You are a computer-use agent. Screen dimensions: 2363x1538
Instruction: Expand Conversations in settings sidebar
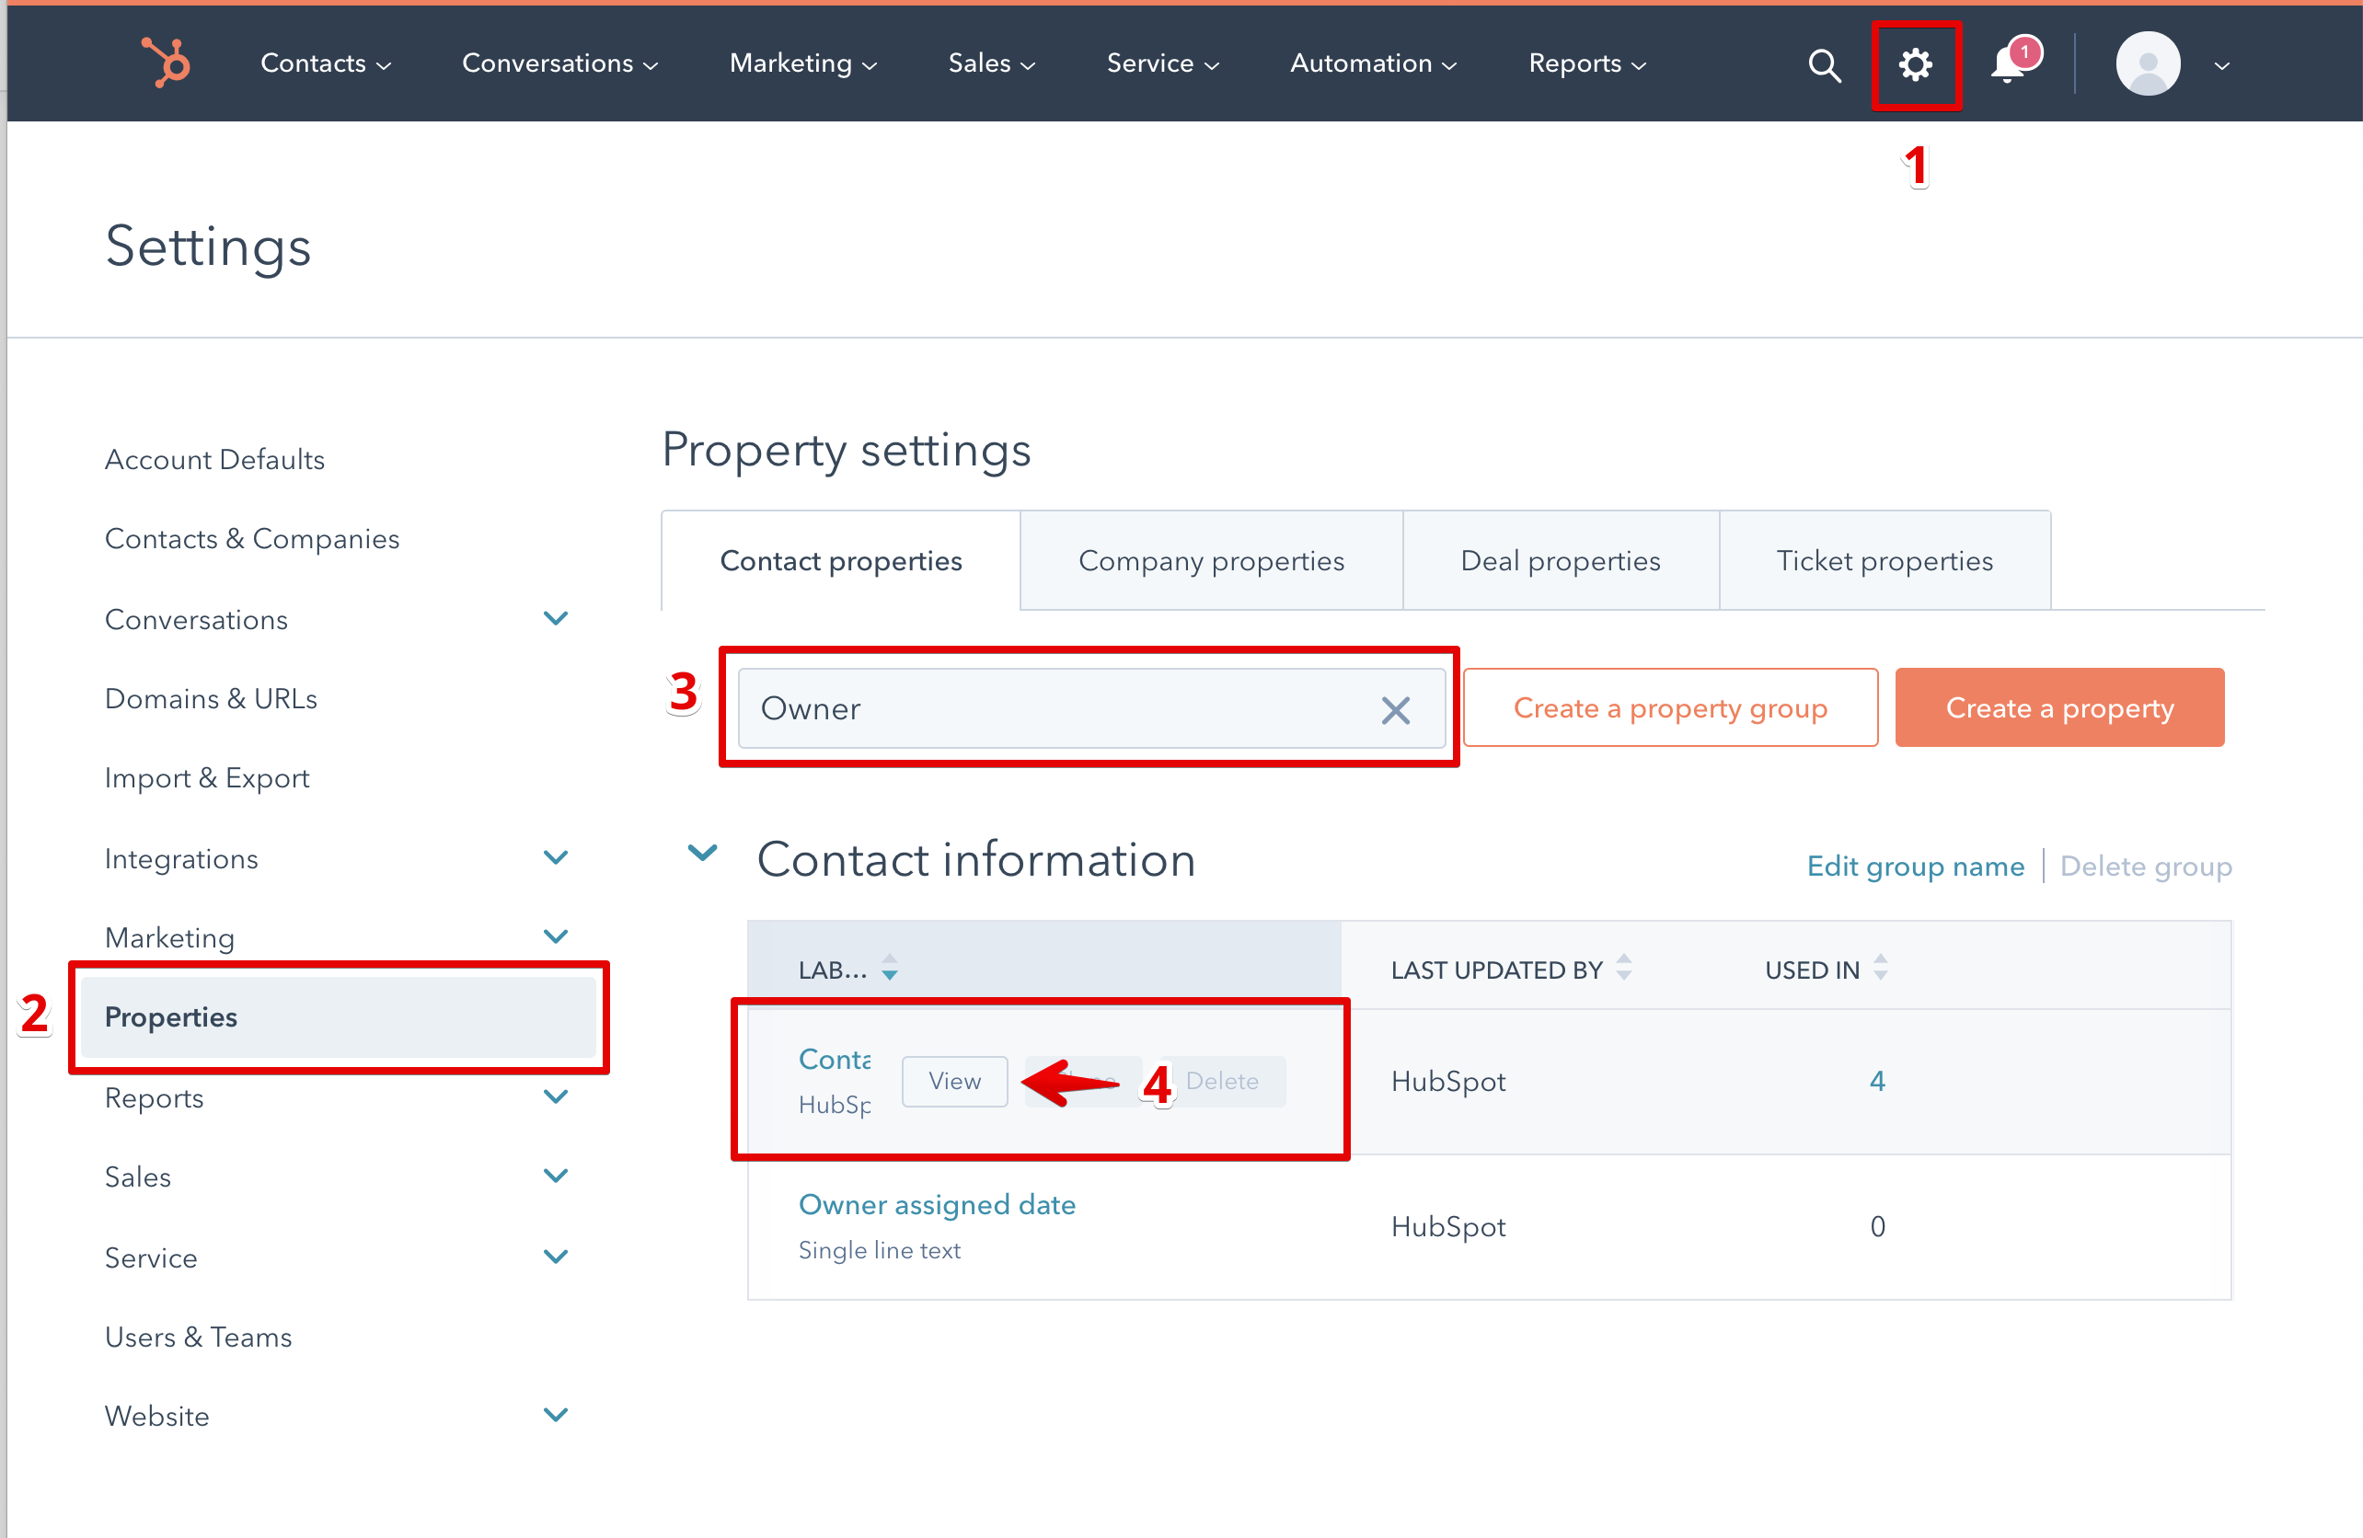[556, 619]
